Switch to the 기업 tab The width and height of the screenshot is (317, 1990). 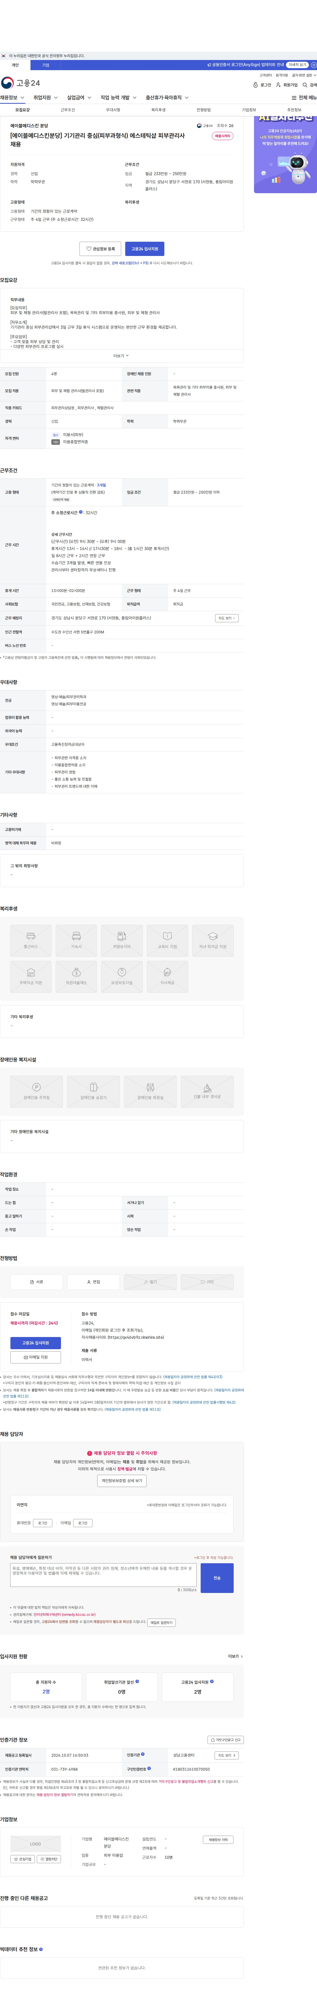tap(45, 65)
